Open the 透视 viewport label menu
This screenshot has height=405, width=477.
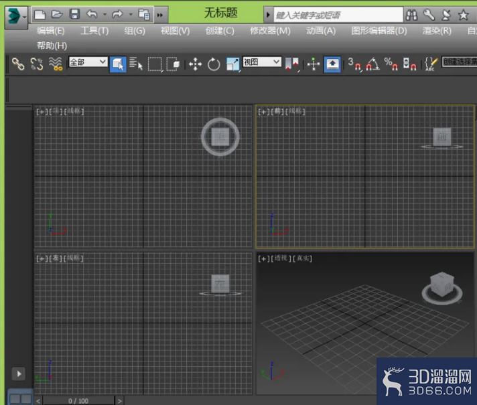tap(280, 258)
